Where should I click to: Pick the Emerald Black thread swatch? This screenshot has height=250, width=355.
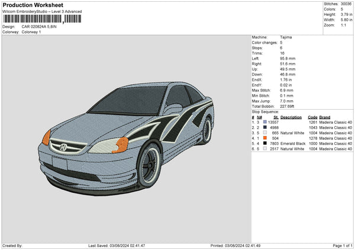click(x=266, y=143)
